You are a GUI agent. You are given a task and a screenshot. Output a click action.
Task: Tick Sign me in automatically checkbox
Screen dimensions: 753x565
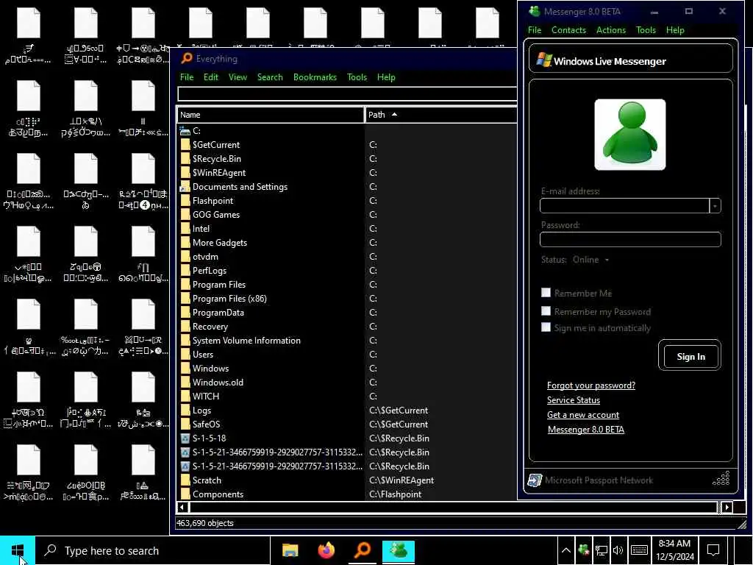click(546, 327)
